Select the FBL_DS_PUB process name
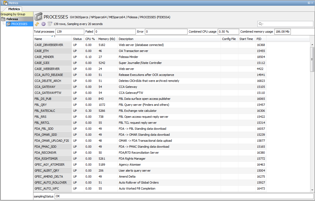The height and width of the screenshot is (201, 315). 43,99
